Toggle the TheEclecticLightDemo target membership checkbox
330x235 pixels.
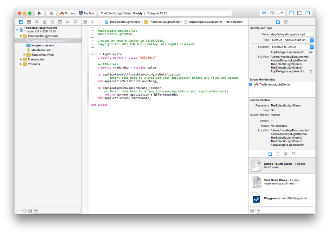251,84
